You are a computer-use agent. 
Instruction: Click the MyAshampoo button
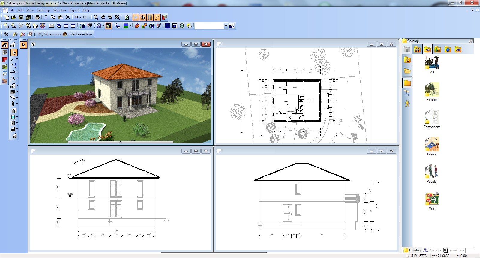coord(49,34)
